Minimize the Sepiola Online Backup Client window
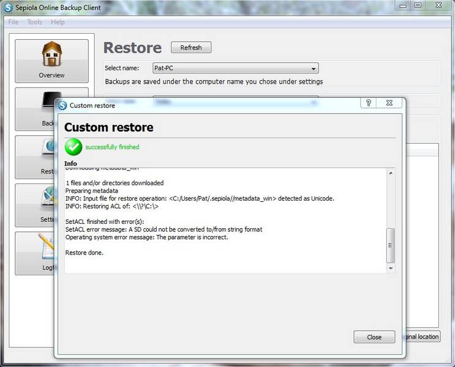This screenshot has height=367, width=455. point(403,6)
